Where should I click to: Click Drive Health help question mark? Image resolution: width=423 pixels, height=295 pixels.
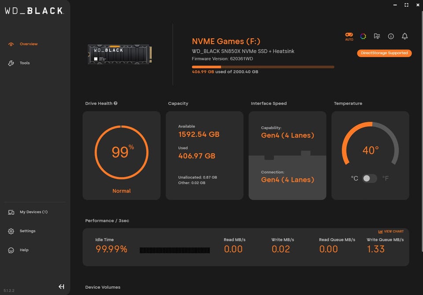point(115,103)
